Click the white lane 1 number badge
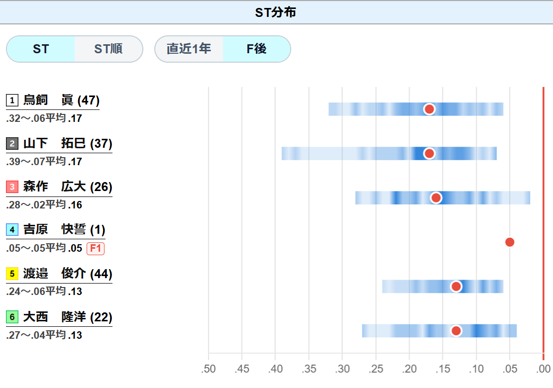The height and width of the screenshot is (388, 553). (x=12, y=100)
